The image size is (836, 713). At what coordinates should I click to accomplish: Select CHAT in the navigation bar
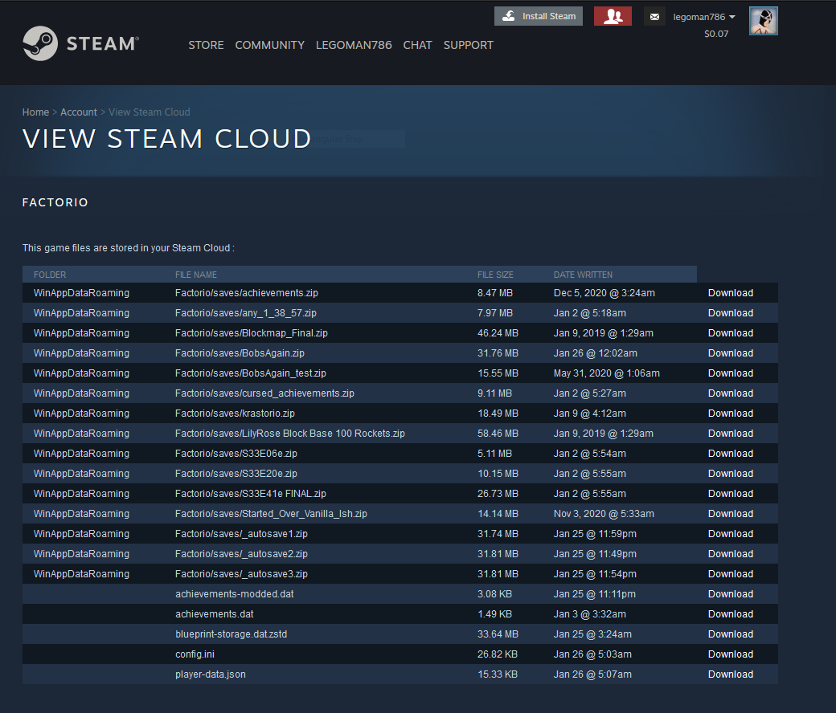[417, 45]
